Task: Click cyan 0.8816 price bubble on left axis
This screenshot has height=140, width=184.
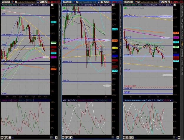Action: pyautogui.click(x=53, y=22)
